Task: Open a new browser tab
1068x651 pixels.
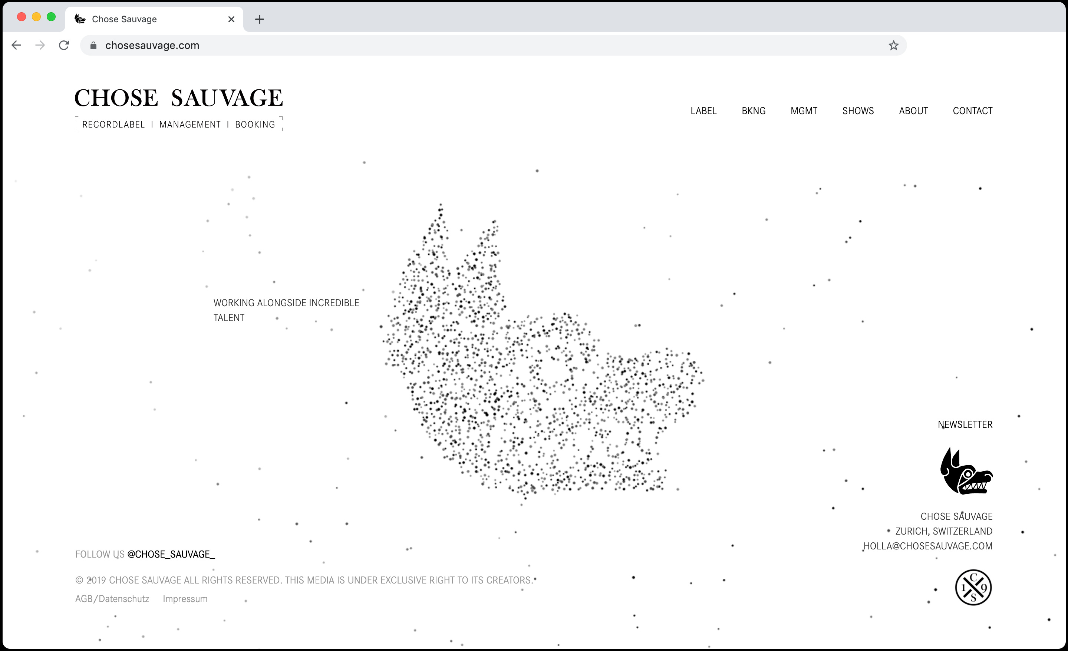Action: click(x=259, y=19)
